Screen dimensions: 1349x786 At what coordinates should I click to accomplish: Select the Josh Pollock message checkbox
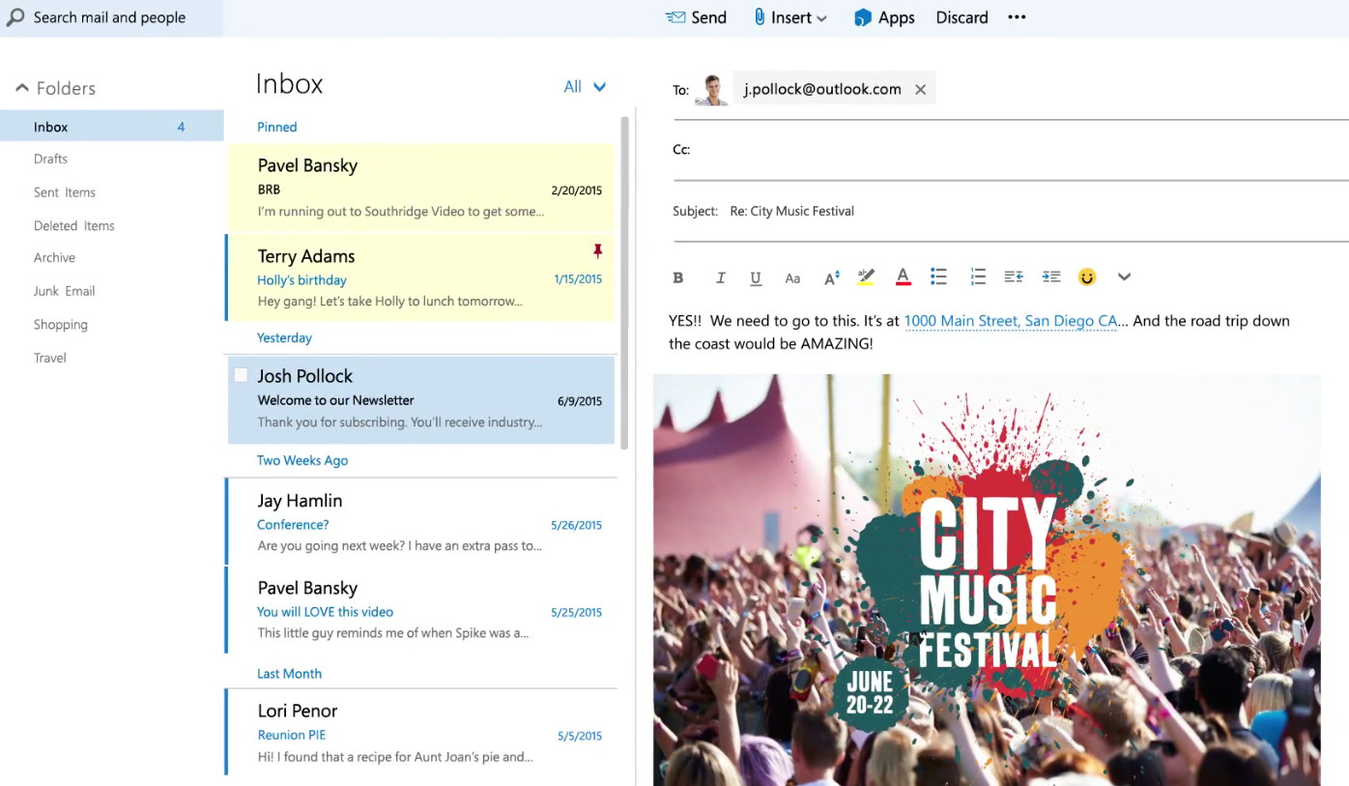coord(241,375)
